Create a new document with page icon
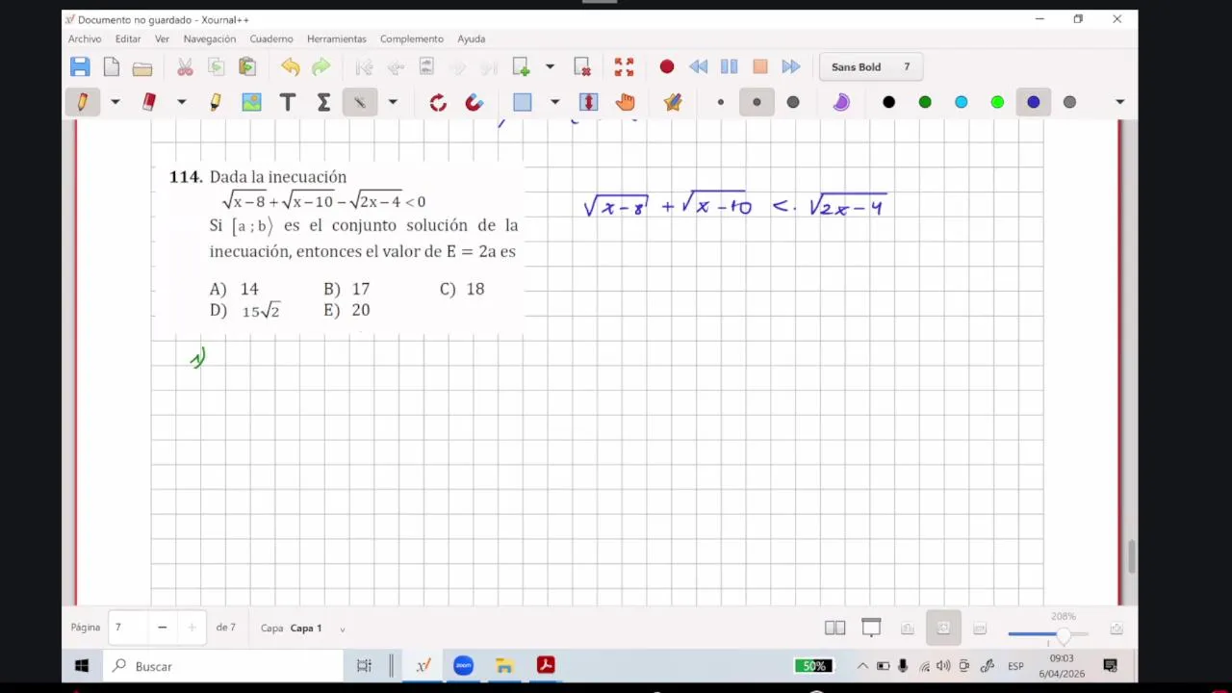Screen dimensions: 1232x693 (x=112, y=66)
